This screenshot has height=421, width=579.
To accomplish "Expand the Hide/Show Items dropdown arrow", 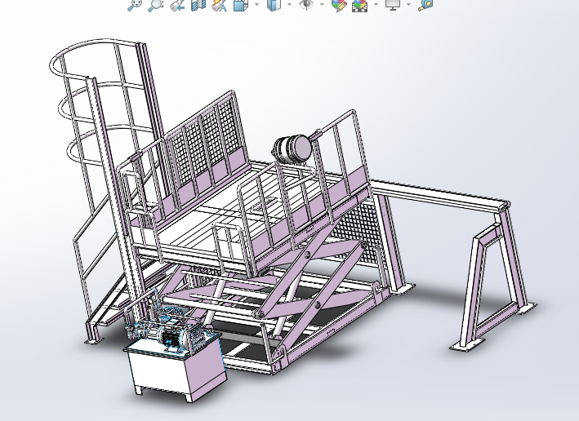I will tap(322, 5).
